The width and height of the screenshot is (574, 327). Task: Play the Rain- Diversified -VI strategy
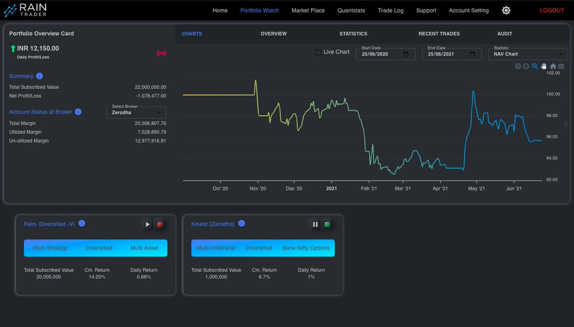148,224
